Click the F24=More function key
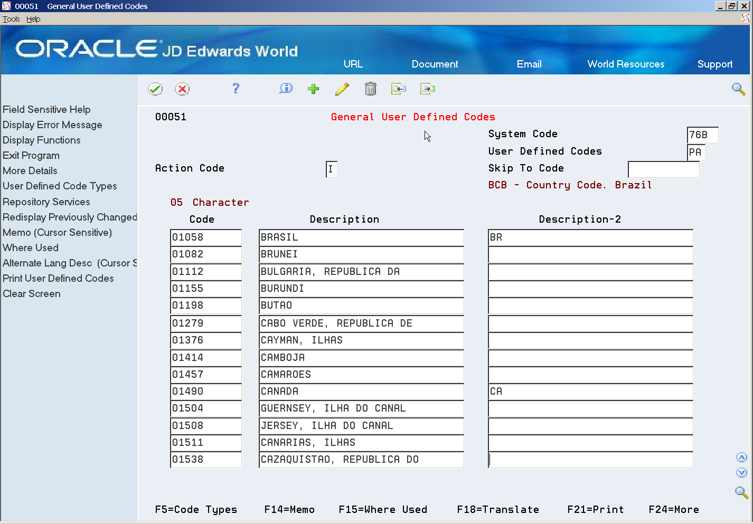This screenshot has width=753, height=524. [x=674, y=509]
